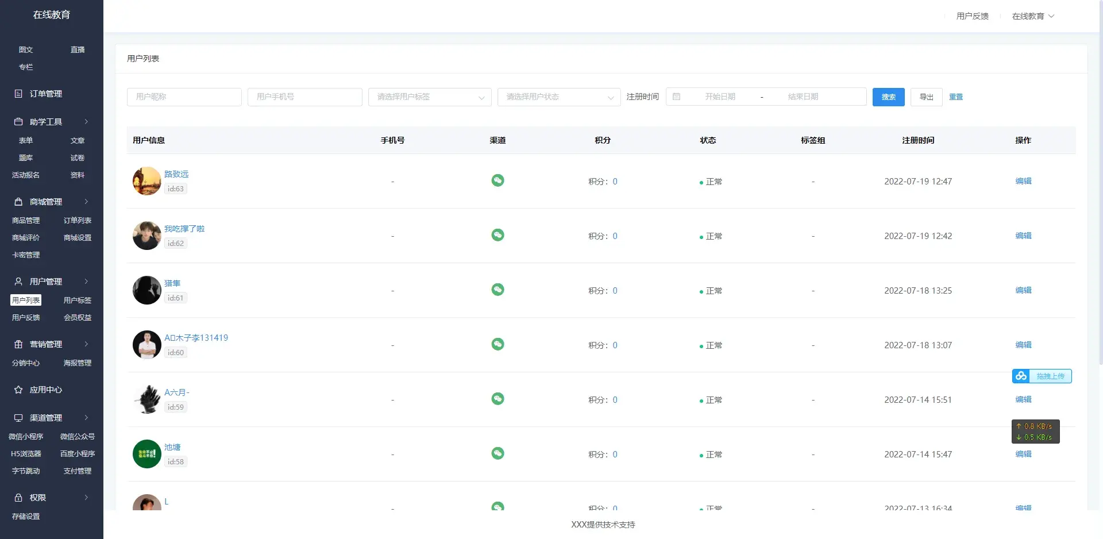The image size is (1103, 539).
Task: Open the 请选择用户标签 dropdown
Action: pos(430,97)
